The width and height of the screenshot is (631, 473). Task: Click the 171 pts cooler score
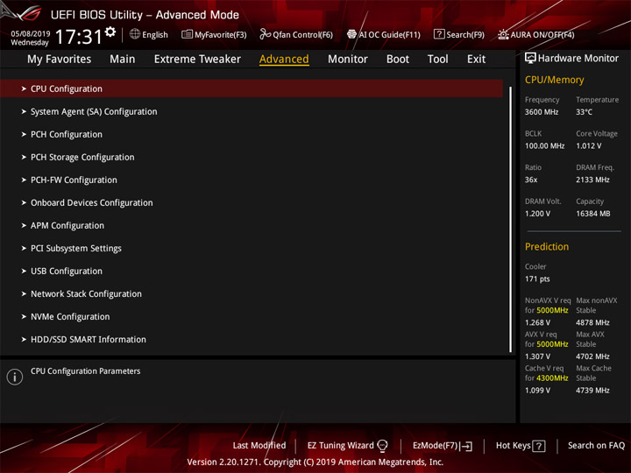[537, 279]
